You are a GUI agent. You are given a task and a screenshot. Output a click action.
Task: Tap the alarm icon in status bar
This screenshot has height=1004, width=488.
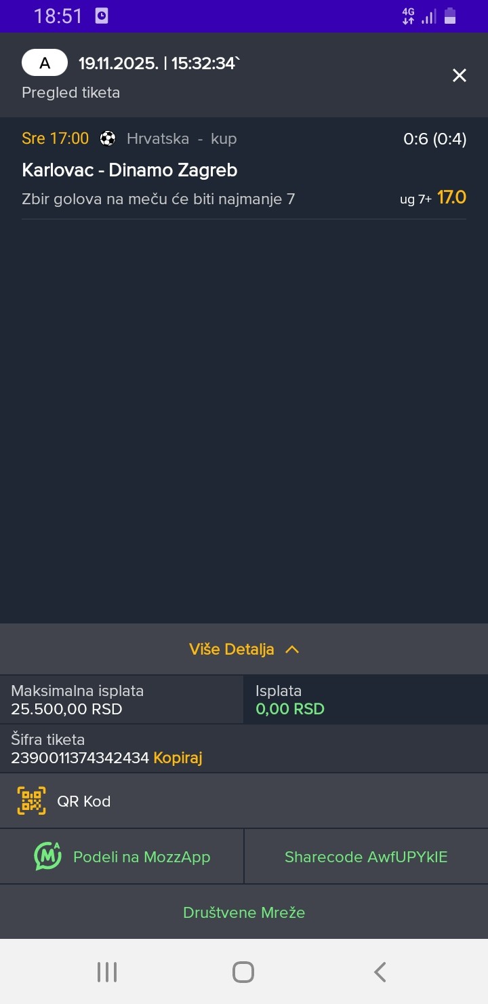pyautogui.click(x=102, y=16)
